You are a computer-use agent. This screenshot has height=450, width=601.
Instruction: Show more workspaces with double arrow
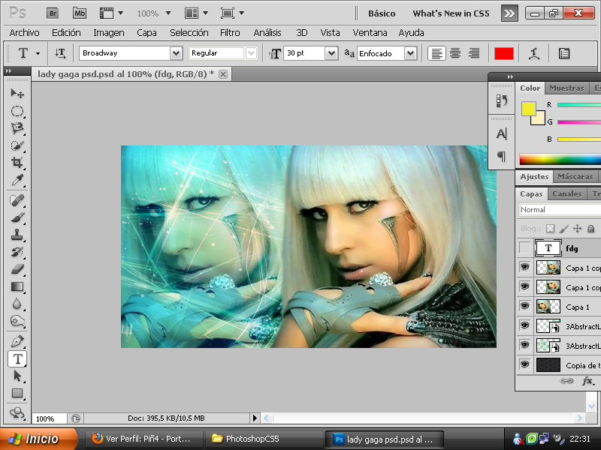[509, 13]
